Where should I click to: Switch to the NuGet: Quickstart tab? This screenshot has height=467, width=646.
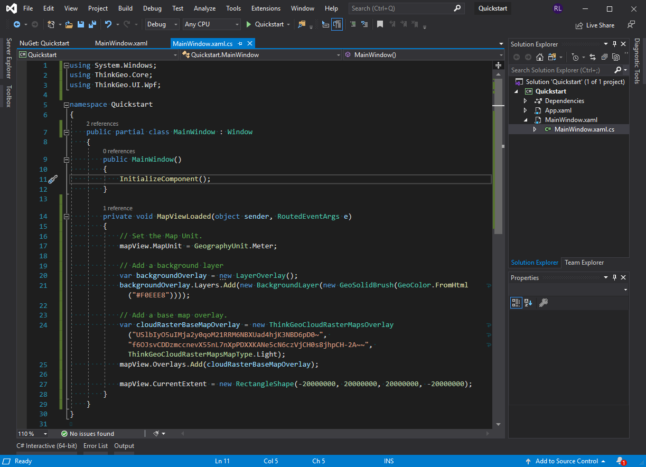point(44,43)
